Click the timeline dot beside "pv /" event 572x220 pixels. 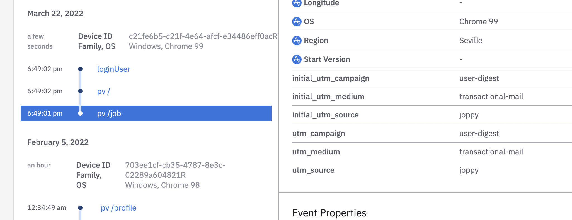pyautogui.click(x=80, y=91)
